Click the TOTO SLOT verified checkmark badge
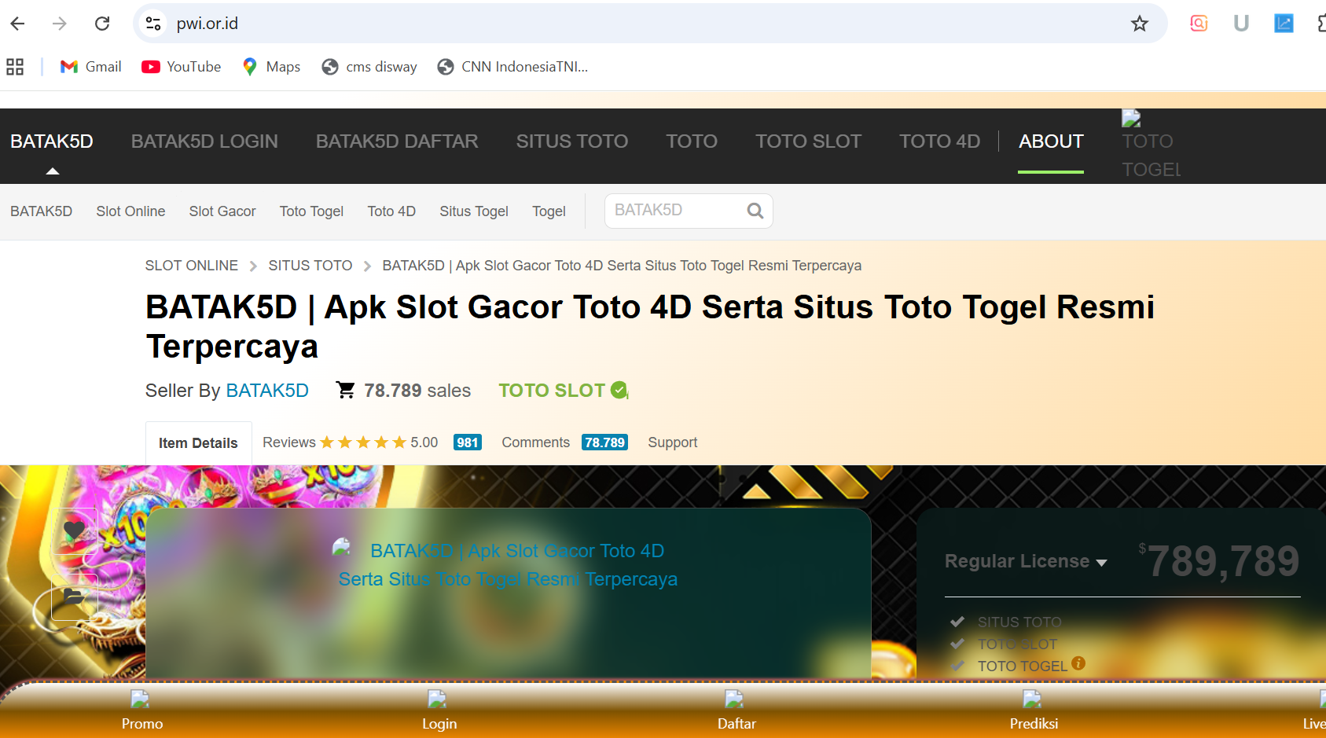This screenshot has height=738, width=1326. pos(619,390)
